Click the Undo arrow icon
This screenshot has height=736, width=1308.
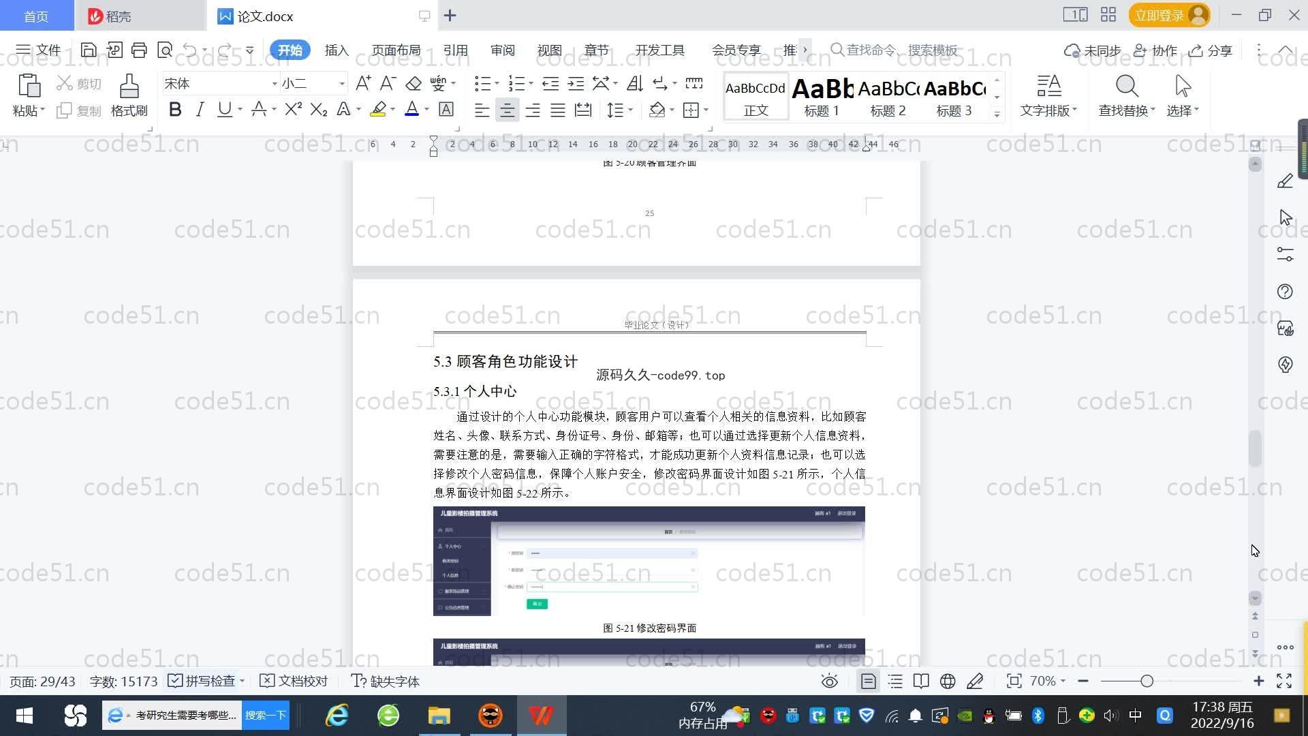190,50
